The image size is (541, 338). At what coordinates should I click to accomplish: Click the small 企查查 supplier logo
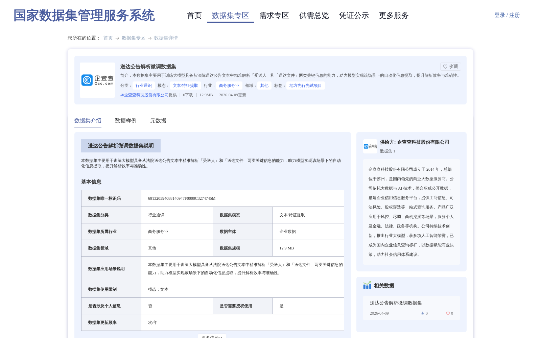(x=370, y=146)
